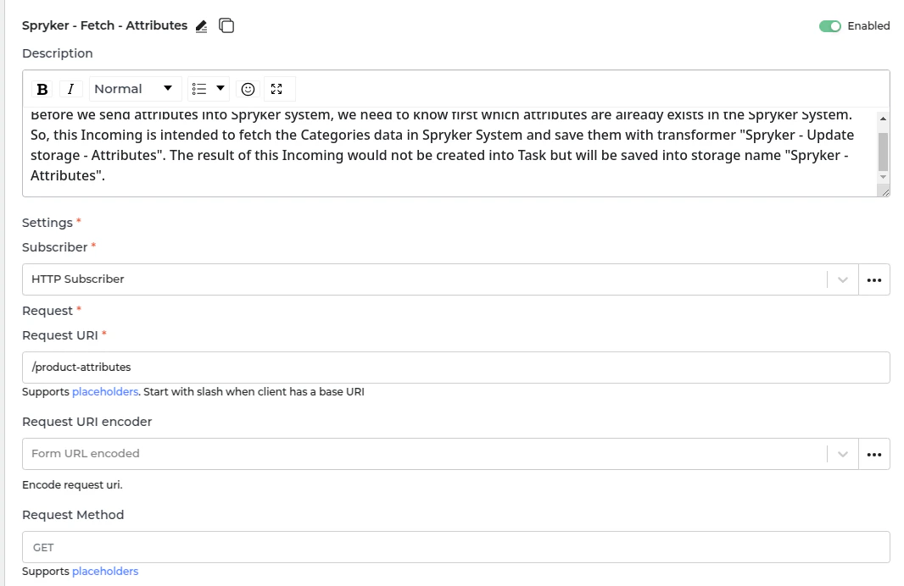Viewport: 904px width, 586px height.
Task: Toggle fullscreen description editor
Action: (276, 89)
